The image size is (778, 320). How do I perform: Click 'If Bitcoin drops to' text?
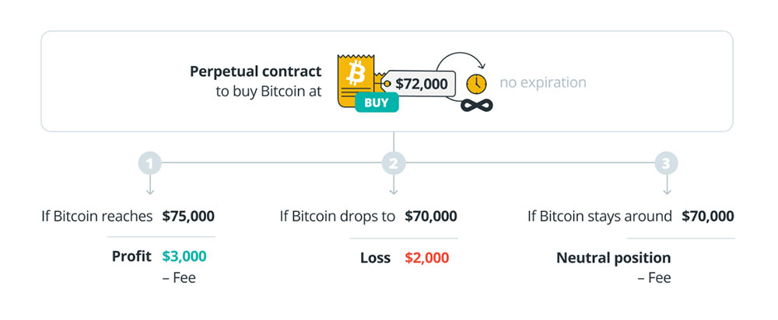coord(337,216)
